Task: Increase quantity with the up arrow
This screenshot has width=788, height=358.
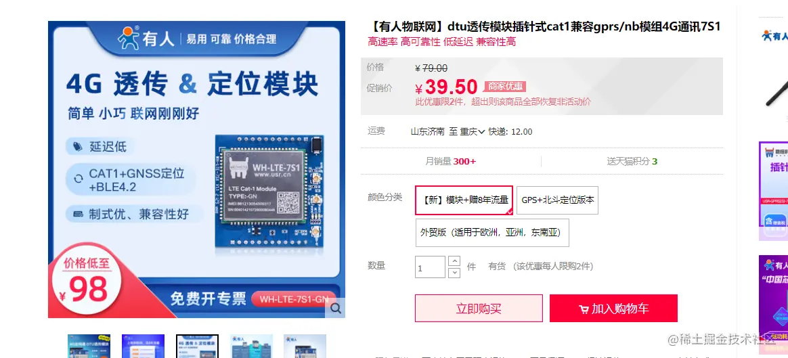Action: click(454, 261)
